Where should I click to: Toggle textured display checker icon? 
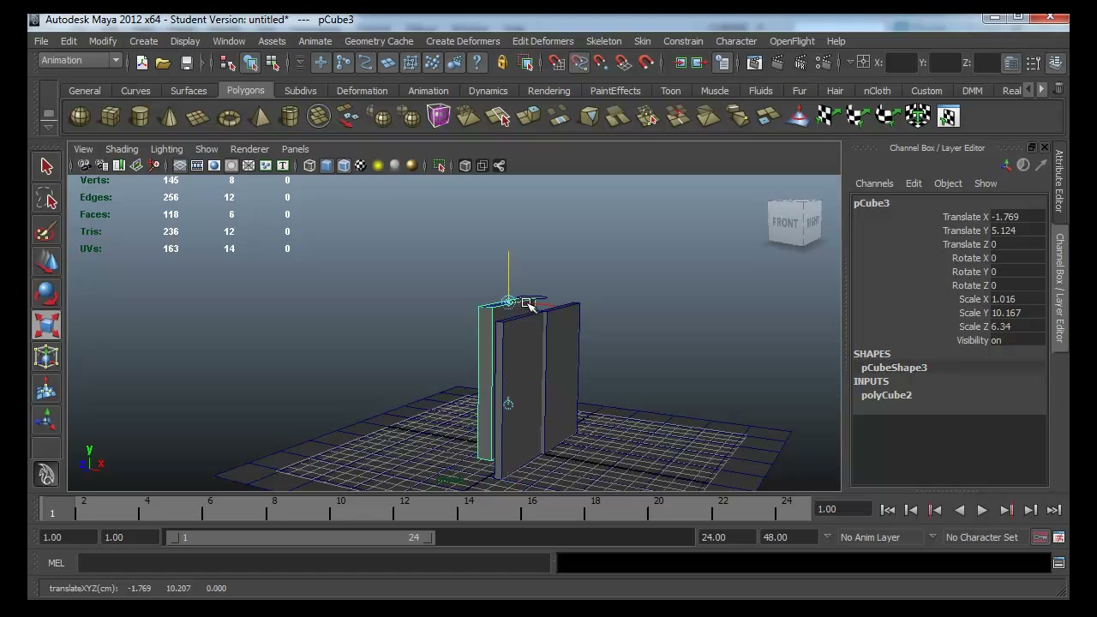pos(361,165)
